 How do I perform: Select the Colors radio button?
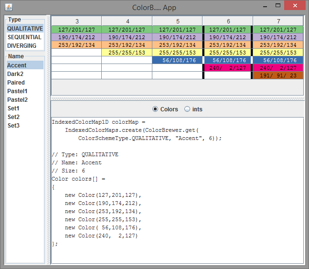165,109
